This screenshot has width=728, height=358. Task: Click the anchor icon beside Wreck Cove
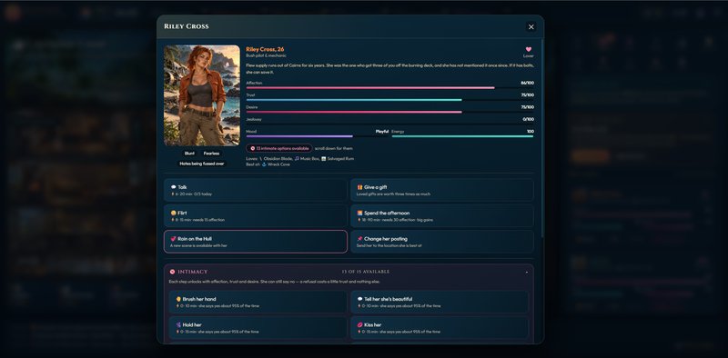[264, 164]
